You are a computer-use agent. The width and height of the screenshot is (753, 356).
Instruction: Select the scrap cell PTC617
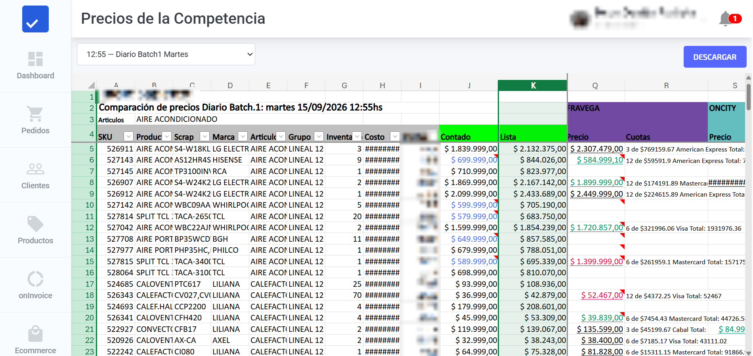tap(192, 284)
